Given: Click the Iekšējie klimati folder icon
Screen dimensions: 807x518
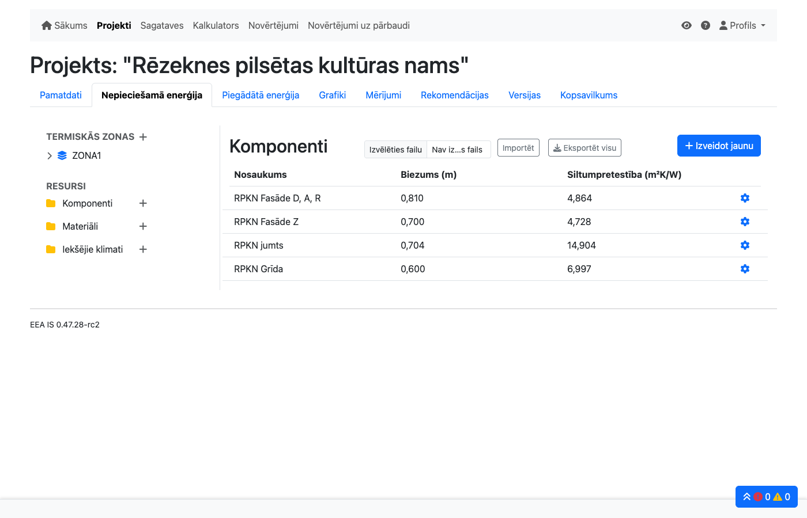Looking at the screenshot, I should 50,249.
